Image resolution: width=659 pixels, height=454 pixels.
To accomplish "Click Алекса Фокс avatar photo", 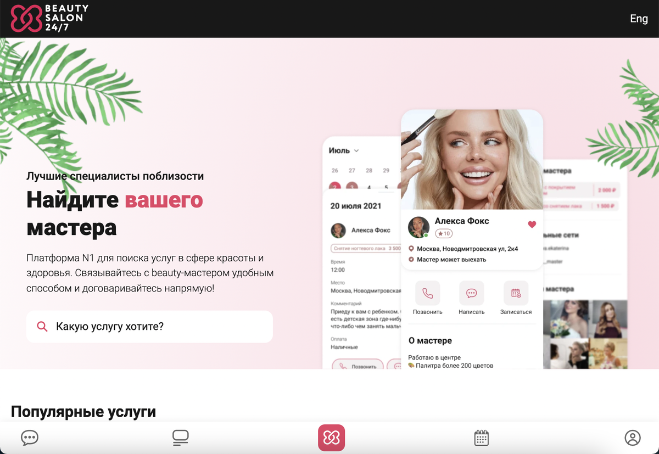I will [418, 227].
